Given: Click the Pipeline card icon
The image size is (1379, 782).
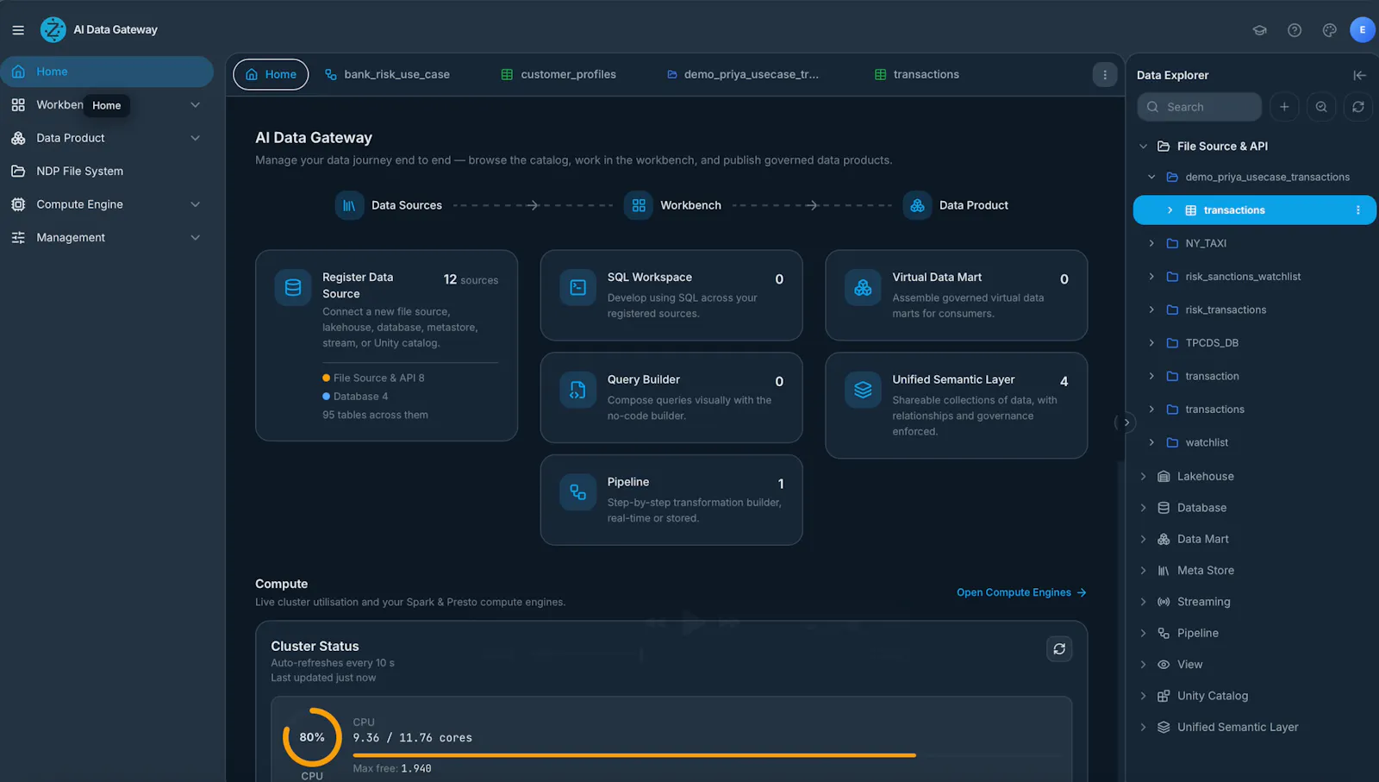Looking at the screenshot, I should pyautogui.click(x=578, y=493).
